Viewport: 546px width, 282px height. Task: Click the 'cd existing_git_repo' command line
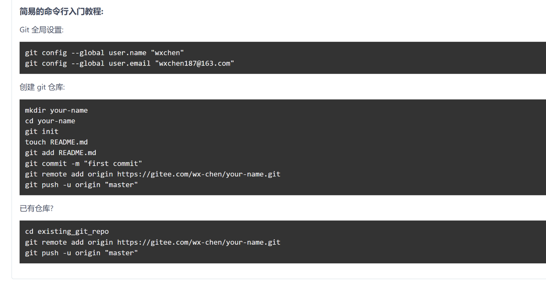67,231
